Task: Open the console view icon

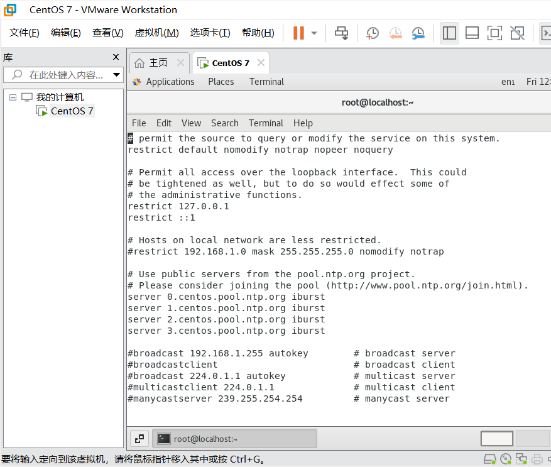Action: pos(546,33)
